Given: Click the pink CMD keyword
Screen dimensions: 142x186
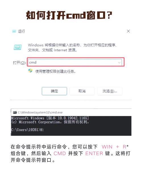Looking at the screenshot, I should click(60, 153).
